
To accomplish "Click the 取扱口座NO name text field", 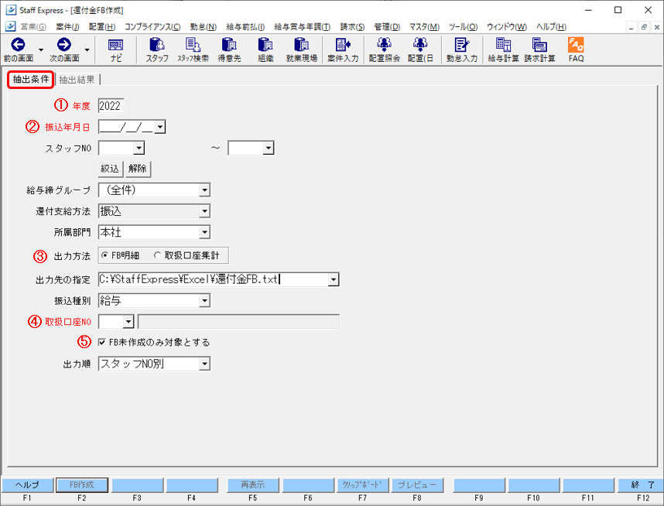I will coord(238,322).
